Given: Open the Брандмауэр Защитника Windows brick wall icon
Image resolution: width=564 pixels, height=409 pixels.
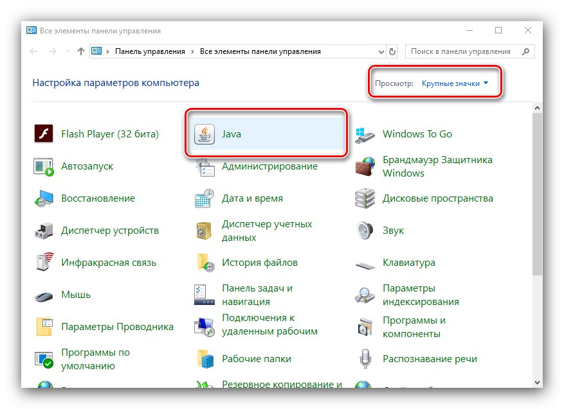Looking at the screenshot, I should click(365, 166).
